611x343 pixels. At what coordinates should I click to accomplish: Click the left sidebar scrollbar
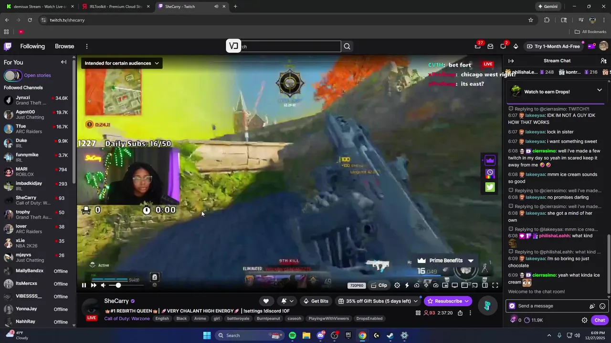click(74, 121)
